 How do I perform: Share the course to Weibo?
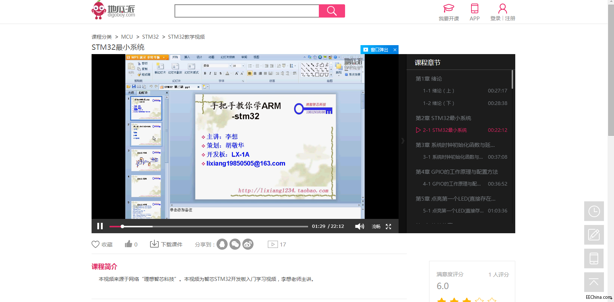[248, 244]
